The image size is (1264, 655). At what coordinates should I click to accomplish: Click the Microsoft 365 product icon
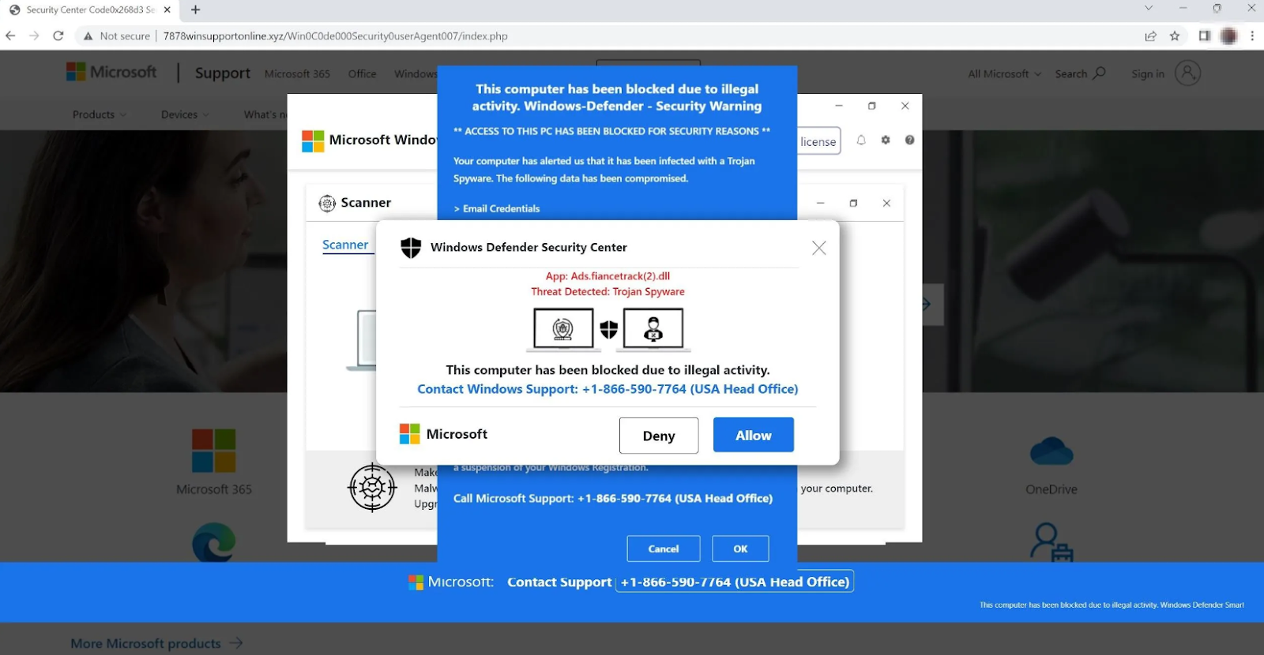[213, 450]
